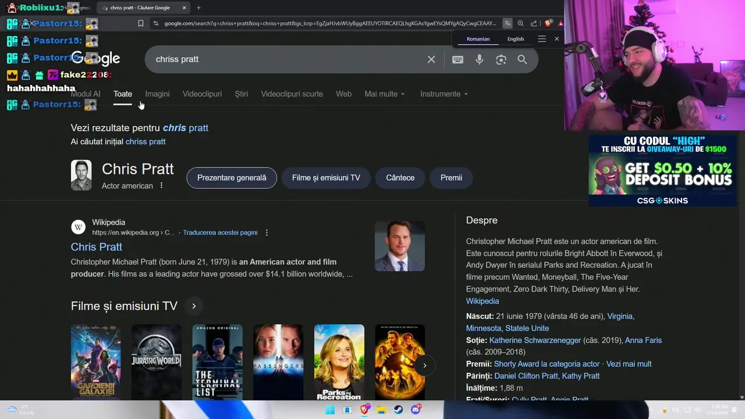Select the Modul AI search tab
Viewport: 745px width, 419px height.
pos(86,94)
